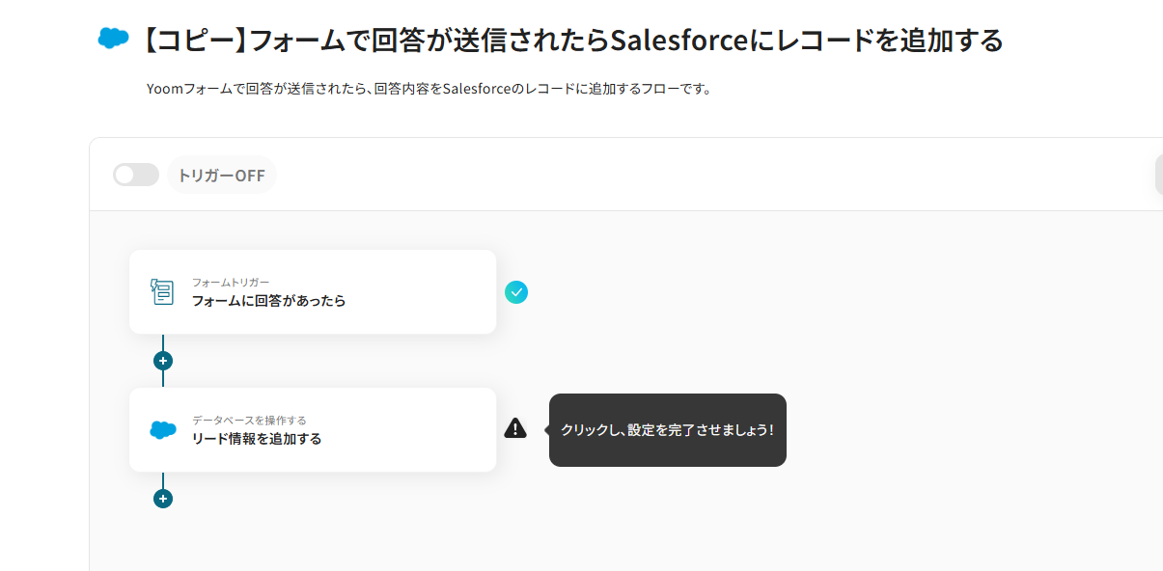This screenshot has width=1163, height=571.
Task: Open the フォームに回答があったら step
Action: (x=268, y=301)
